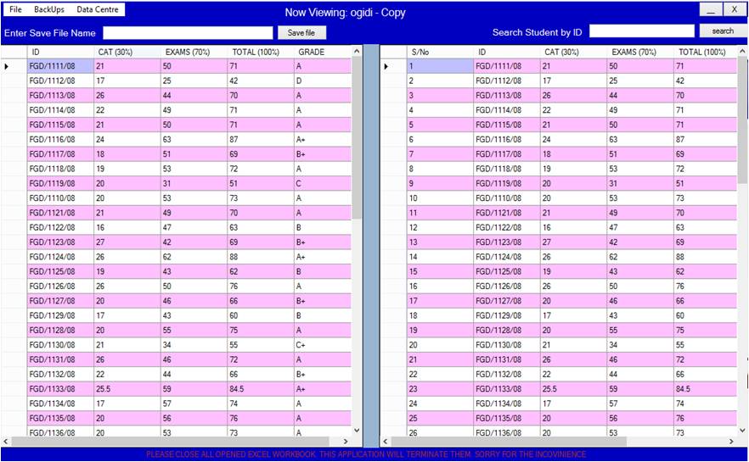Click the Save file button
This screenshot has height=462, width=749.
pos(301,33)
